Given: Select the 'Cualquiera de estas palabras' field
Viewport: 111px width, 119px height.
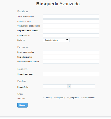Looking at the screenshot, I should (x=71, y=26).
